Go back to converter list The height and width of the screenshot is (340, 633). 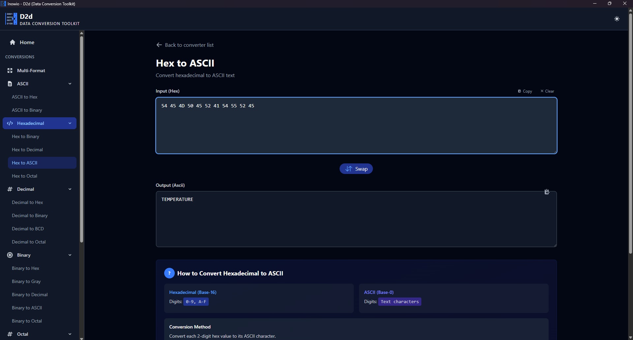click(x=185, y=45)
